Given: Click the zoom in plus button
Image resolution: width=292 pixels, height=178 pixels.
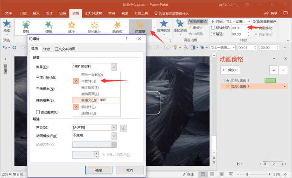Looking at the screenshot, I should point(269,174).
